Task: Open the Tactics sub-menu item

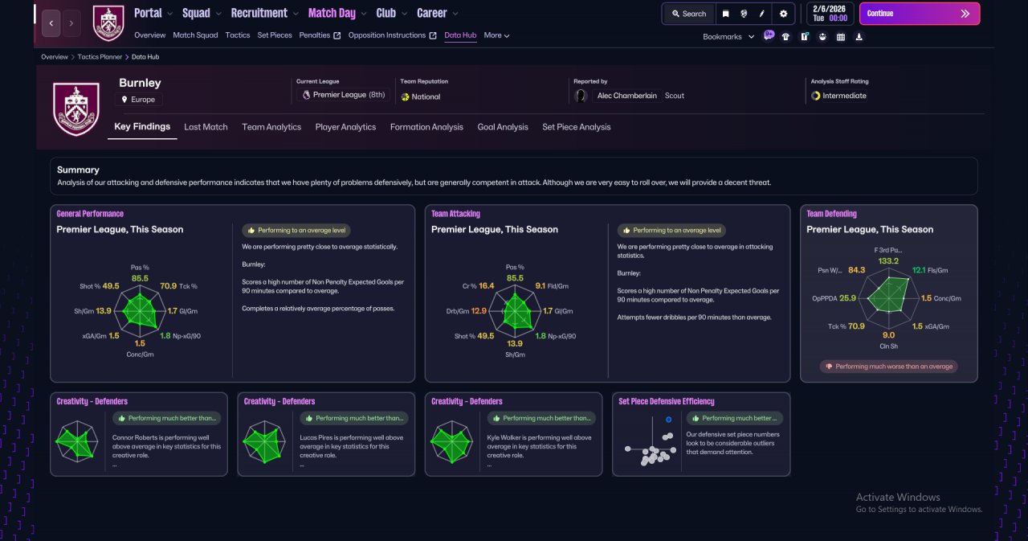Action: [x=238, y=35]
